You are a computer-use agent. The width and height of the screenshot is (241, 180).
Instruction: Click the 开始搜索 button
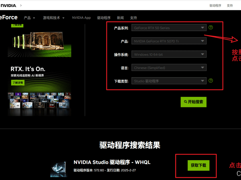pos(193,102)
